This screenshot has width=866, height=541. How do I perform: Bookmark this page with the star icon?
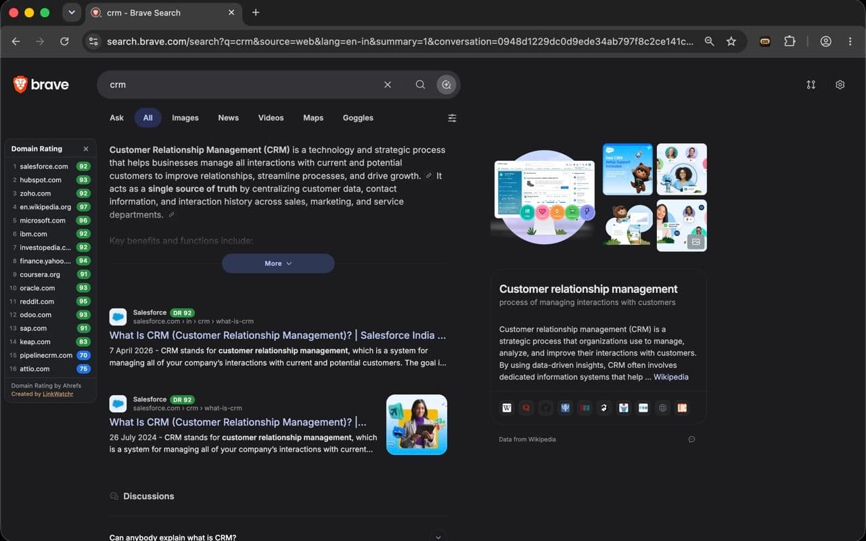coord(731,41)
